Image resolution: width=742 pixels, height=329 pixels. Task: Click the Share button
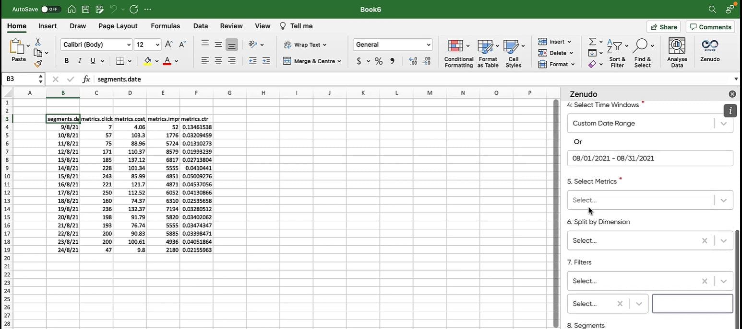click(x=664, y=27)
